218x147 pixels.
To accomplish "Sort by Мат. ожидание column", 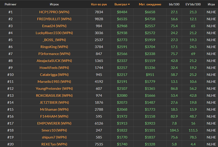I will (x=150, y=5).
